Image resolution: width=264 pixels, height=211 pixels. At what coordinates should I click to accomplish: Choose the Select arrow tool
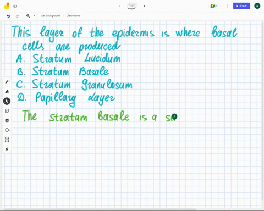tap(7, 101)
